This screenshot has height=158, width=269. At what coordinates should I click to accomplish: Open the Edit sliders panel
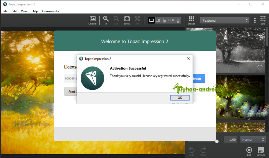263,20
